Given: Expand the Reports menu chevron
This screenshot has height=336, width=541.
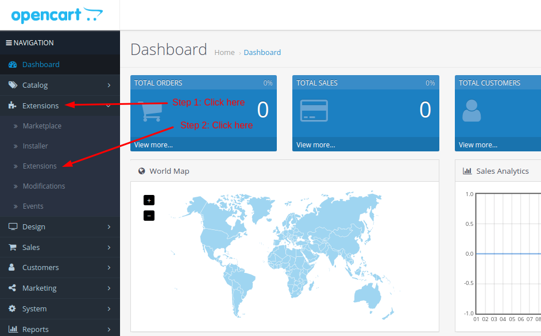Looking at the screenshot, I should [x=109, y=330].
